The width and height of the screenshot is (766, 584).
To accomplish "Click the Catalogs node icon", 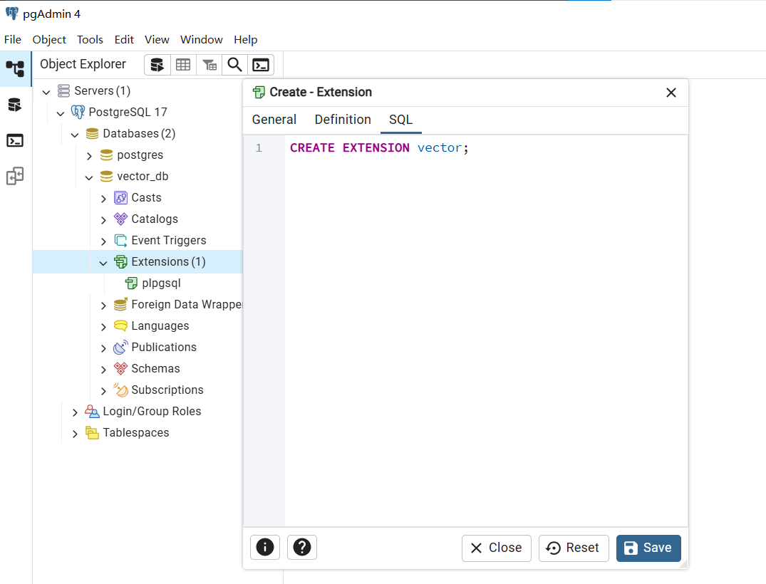I will click(120, 219).
